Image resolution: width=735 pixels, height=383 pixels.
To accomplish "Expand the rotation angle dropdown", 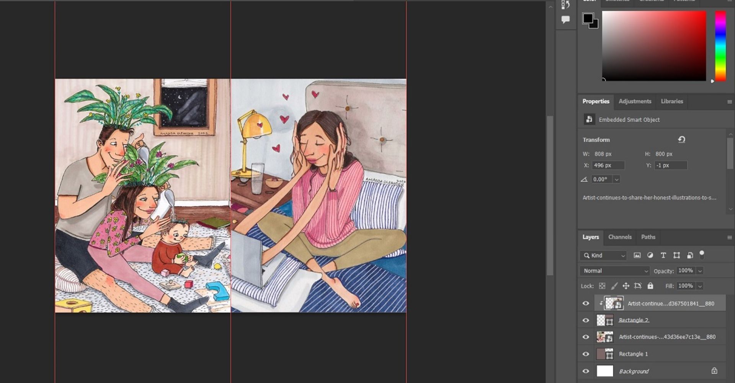I will pos(616,179).
